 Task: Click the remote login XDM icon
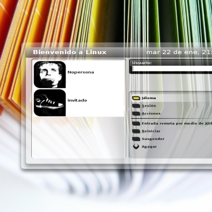coord(136,123)
